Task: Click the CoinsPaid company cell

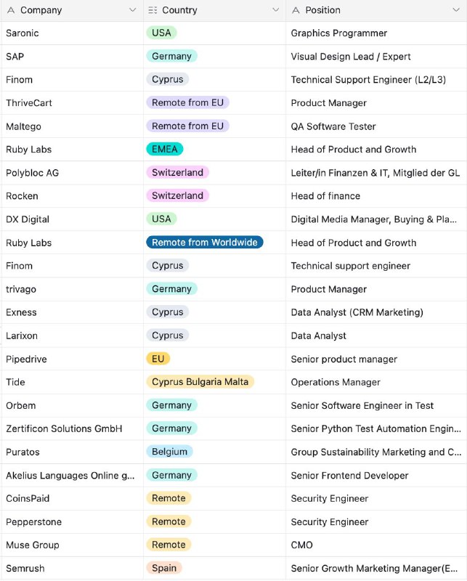Action: (x=72, y=498)
